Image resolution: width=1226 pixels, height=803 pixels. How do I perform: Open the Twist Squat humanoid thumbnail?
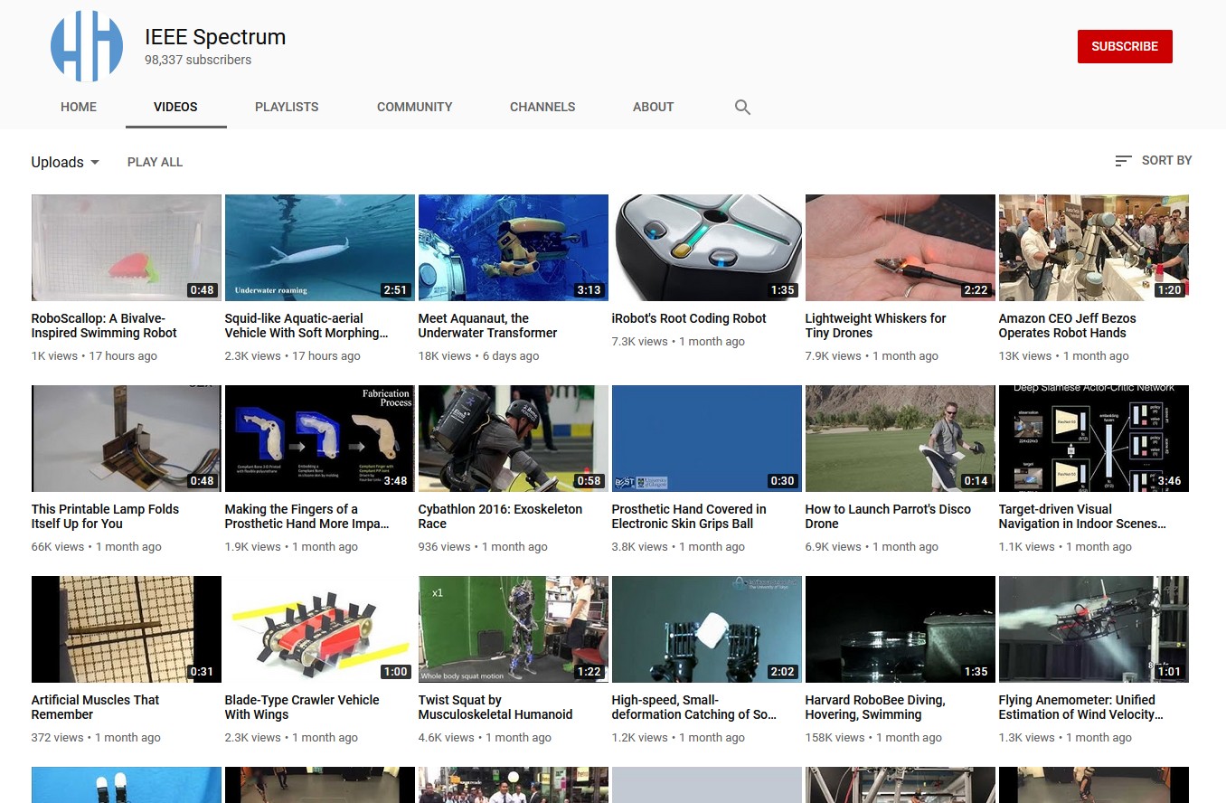514,629
